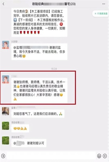Tap the last project manager avatar

coord(5,140)
